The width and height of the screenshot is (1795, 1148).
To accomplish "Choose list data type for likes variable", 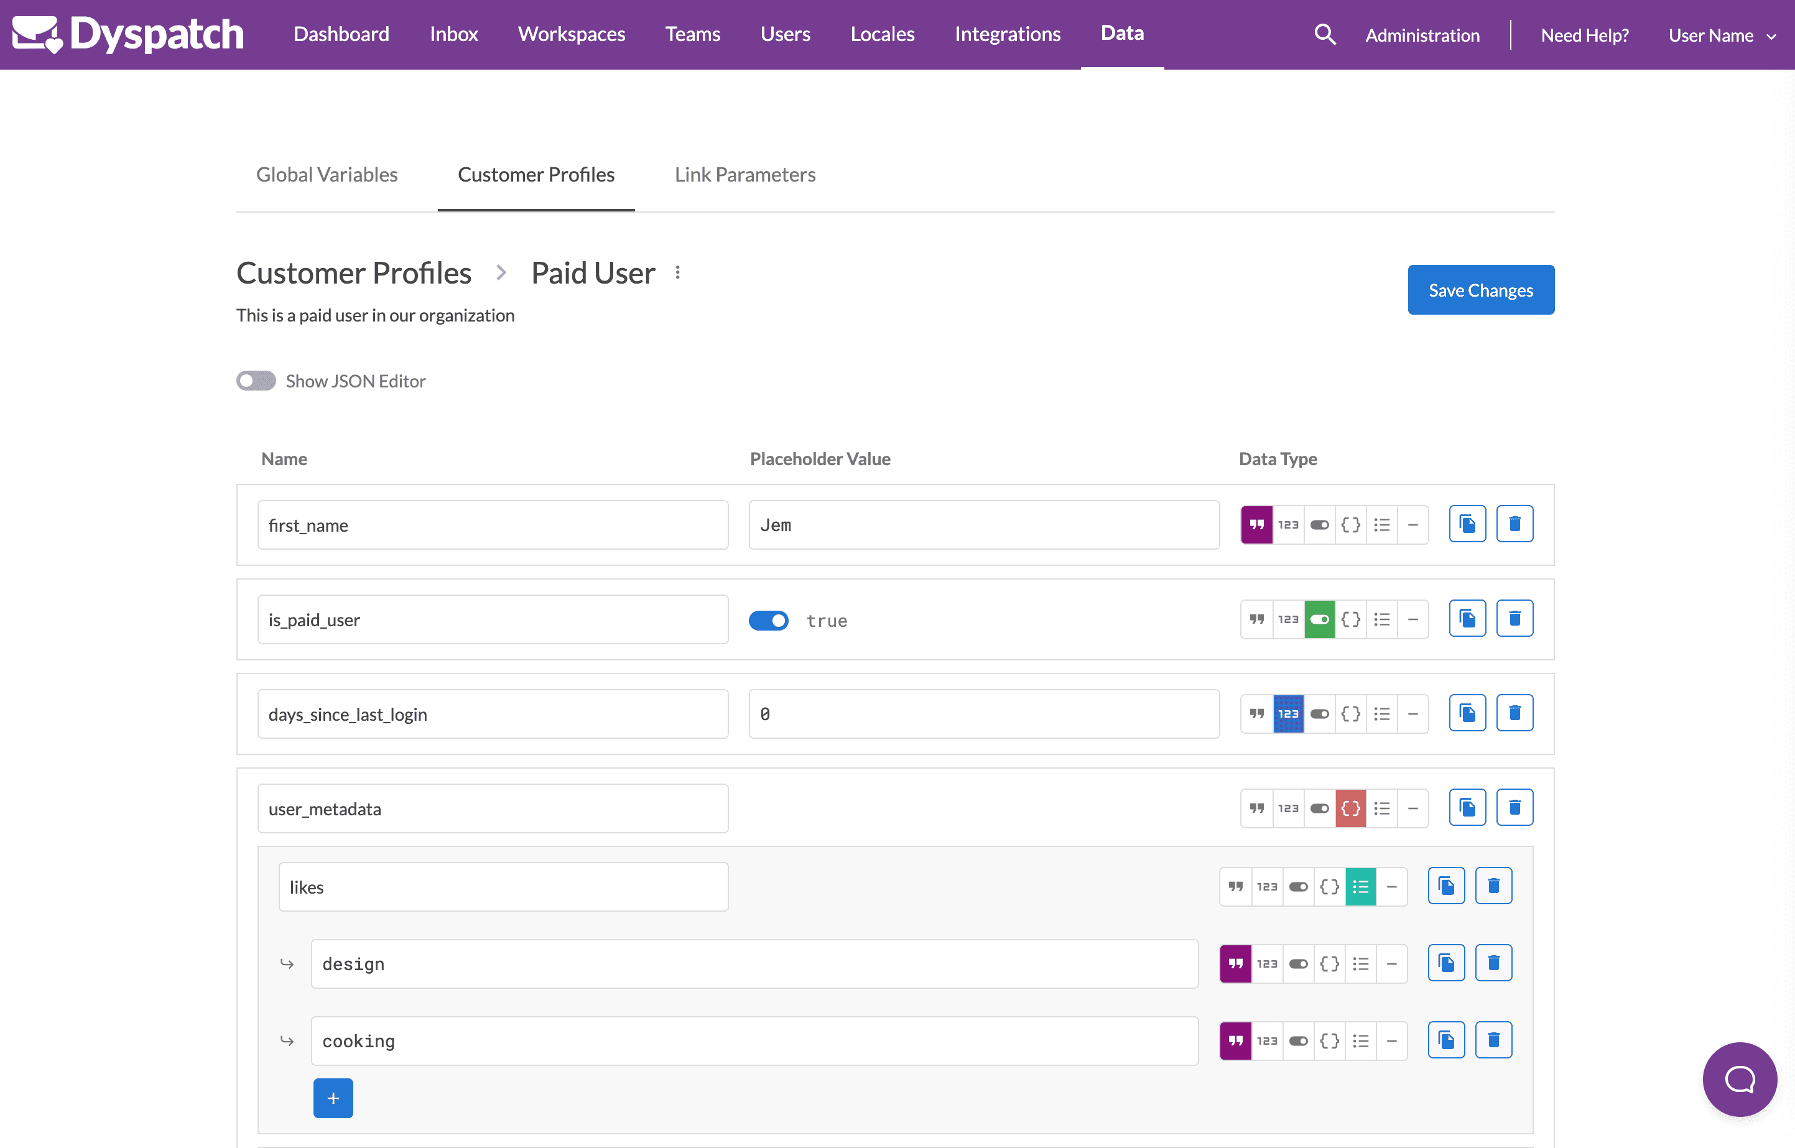I will (x=1360, y=886).
